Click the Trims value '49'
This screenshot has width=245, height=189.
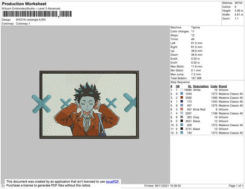(193, 39)
